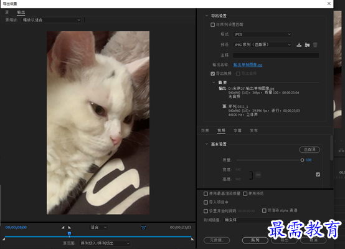Switch to the 输出 tab
345x249 pixels.
pos(21,12)
